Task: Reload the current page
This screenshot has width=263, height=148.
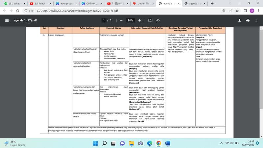Action: pyautogui.click(x=18, y=11)
